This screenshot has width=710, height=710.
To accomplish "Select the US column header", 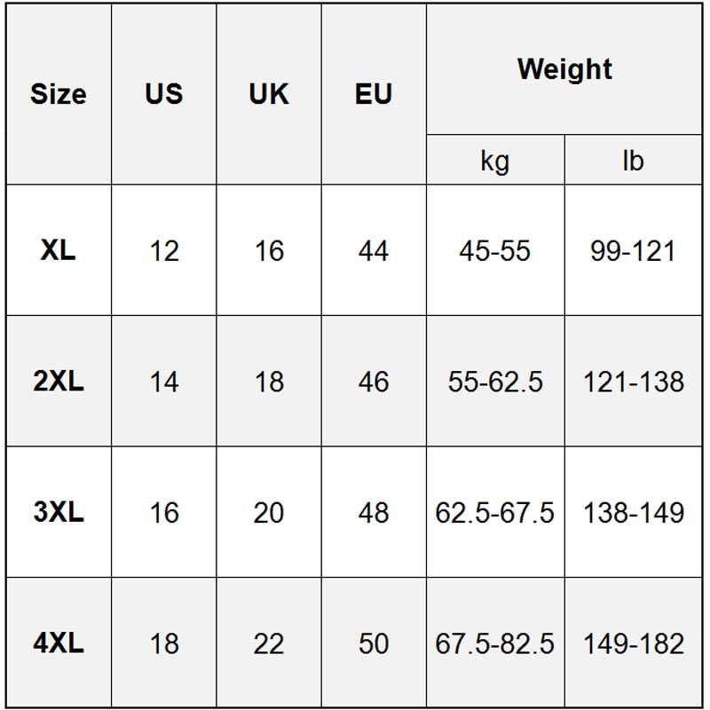I will pos(164,94).
